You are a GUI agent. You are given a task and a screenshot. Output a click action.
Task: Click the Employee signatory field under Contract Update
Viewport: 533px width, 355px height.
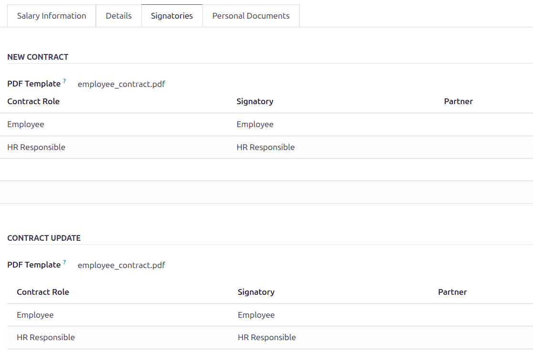point(256,315)
